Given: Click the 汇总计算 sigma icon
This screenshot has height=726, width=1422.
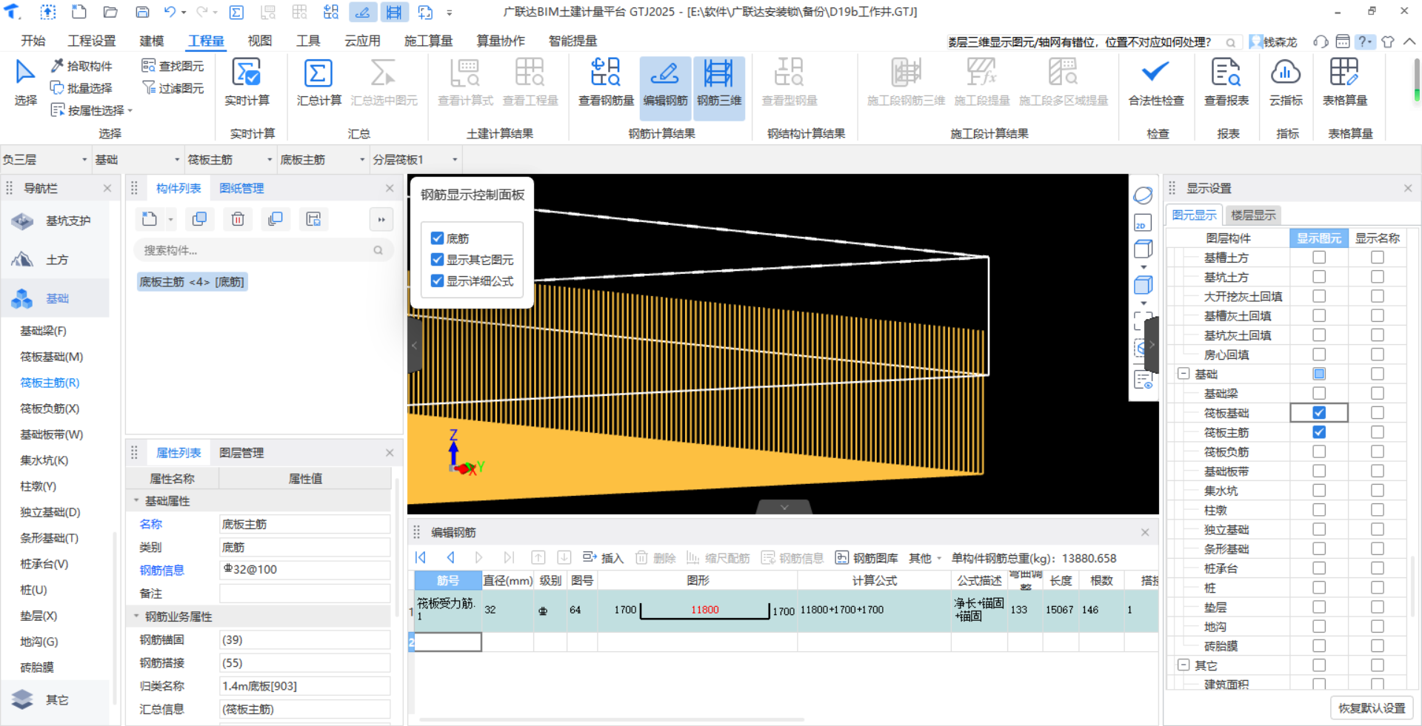Looking at the screenshot, I should click(x=318, y=74).
